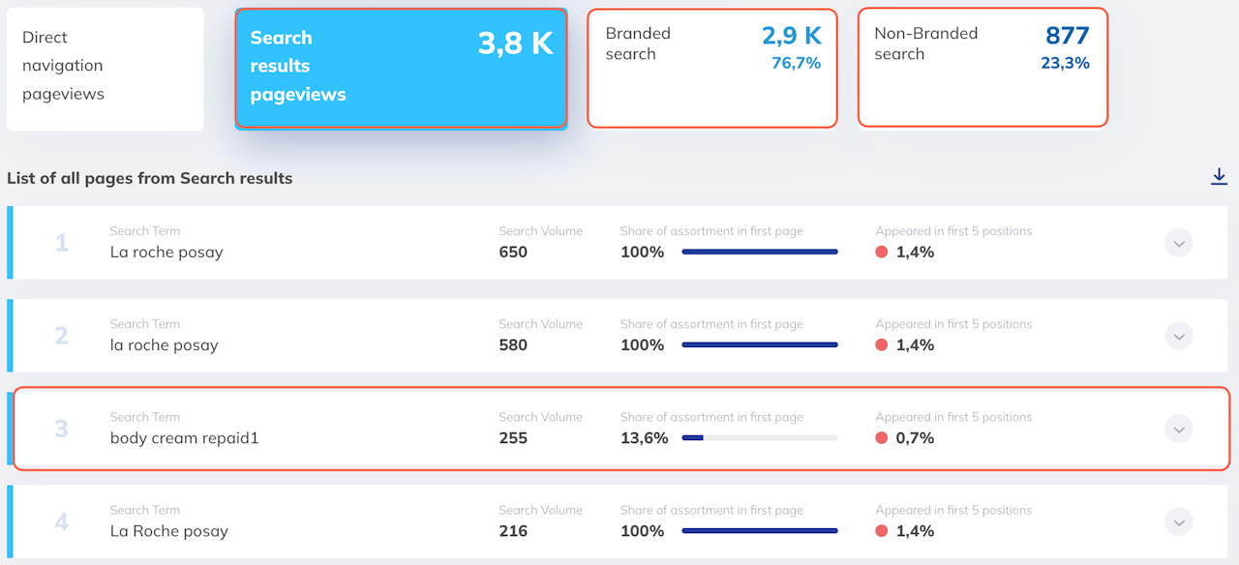Click the search term body cream repaid1
The height and width of the screenshot is (565, 1239).
click(x=184, y=438)
